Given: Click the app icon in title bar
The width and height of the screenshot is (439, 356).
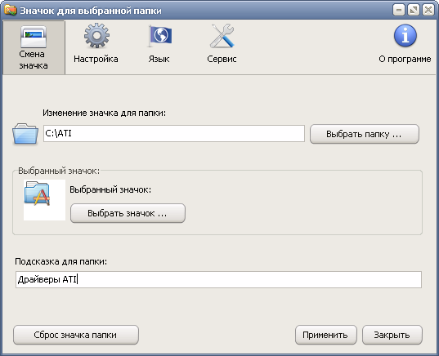Looking at the screenshot, I should click(x=11, y=11).
